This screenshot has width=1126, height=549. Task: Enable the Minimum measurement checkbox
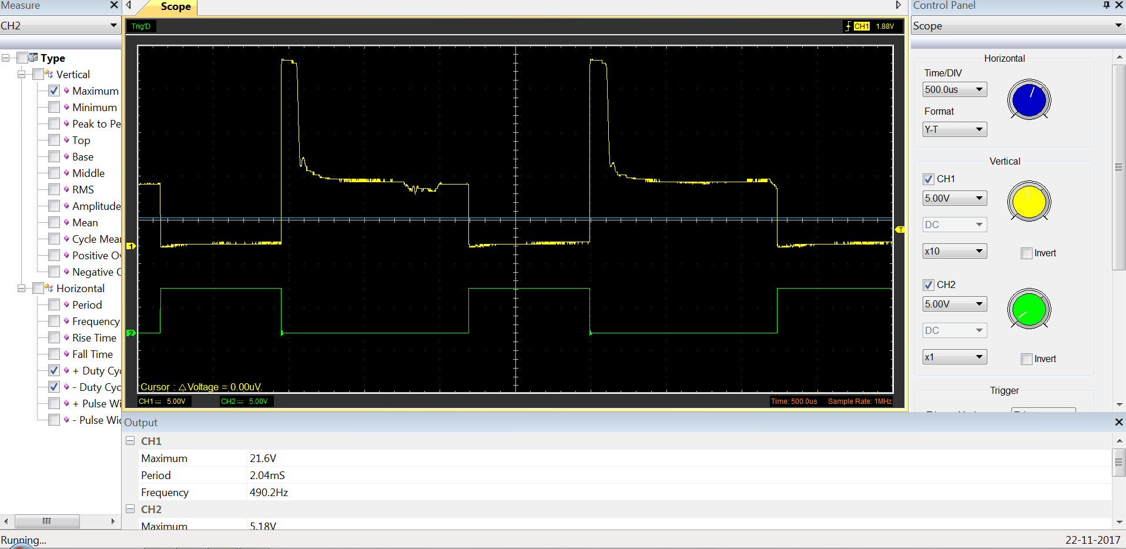(x=54, y=107)
